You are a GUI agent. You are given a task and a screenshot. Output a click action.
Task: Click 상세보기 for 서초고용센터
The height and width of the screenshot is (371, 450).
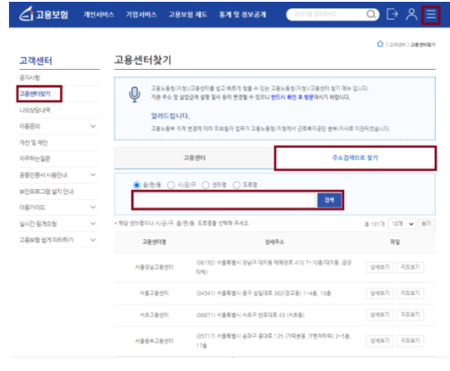pos(380,315)
